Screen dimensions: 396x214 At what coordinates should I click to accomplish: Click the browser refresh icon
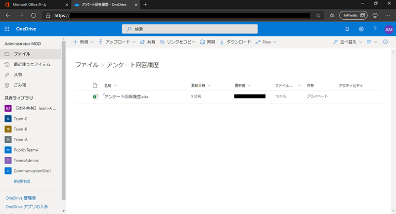tap(34, 15)
